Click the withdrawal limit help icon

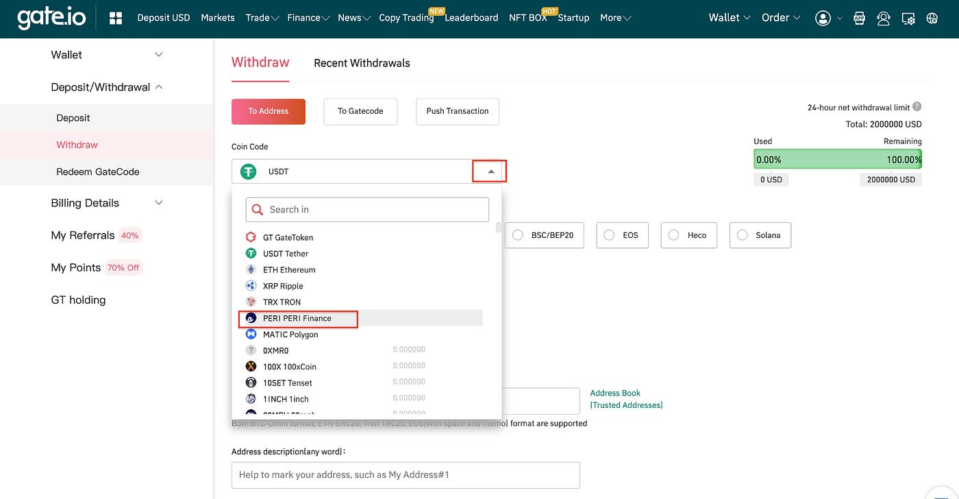point(917,107)
